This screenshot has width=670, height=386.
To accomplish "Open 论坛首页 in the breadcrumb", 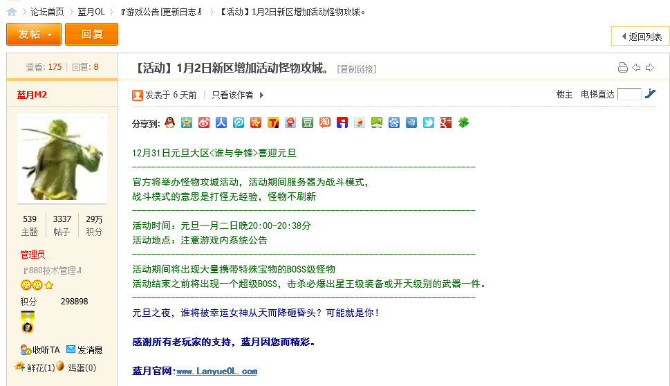I will click(x=47, y=12).
